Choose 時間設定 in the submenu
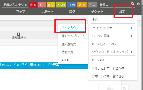This screenshot has width=143, height=90. pyautogui.click(x=67, y=52)
